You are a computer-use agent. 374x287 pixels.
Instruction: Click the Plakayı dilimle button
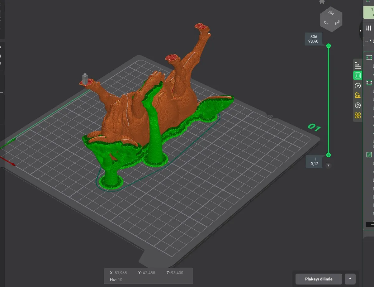[319, 279]
